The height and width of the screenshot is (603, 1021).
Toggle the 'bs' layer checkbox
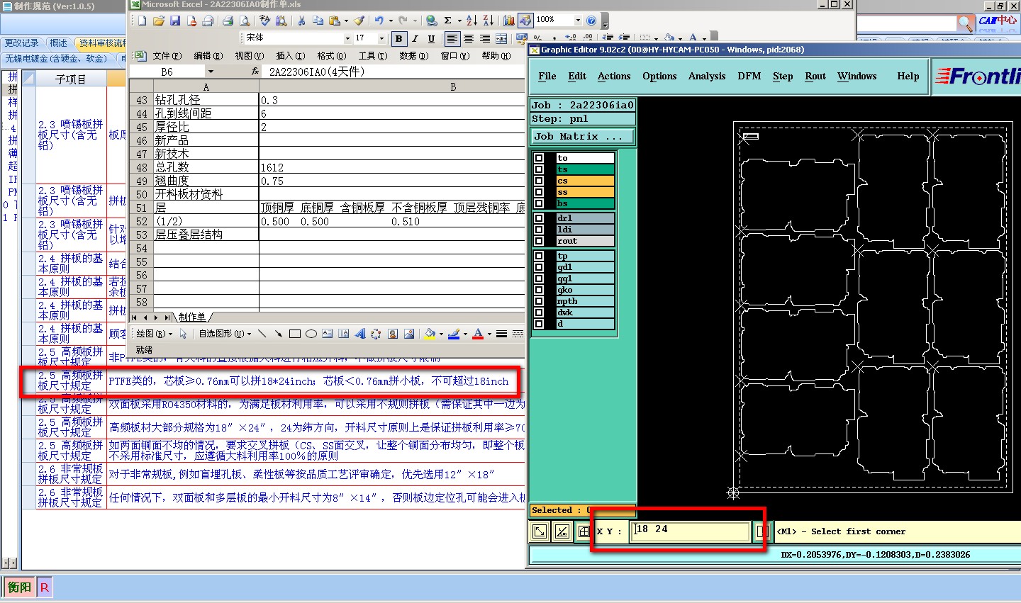(x=539, y=203)
